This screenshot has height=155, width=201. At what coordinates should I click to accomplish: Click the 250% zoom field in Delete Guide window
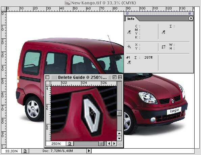56,144
